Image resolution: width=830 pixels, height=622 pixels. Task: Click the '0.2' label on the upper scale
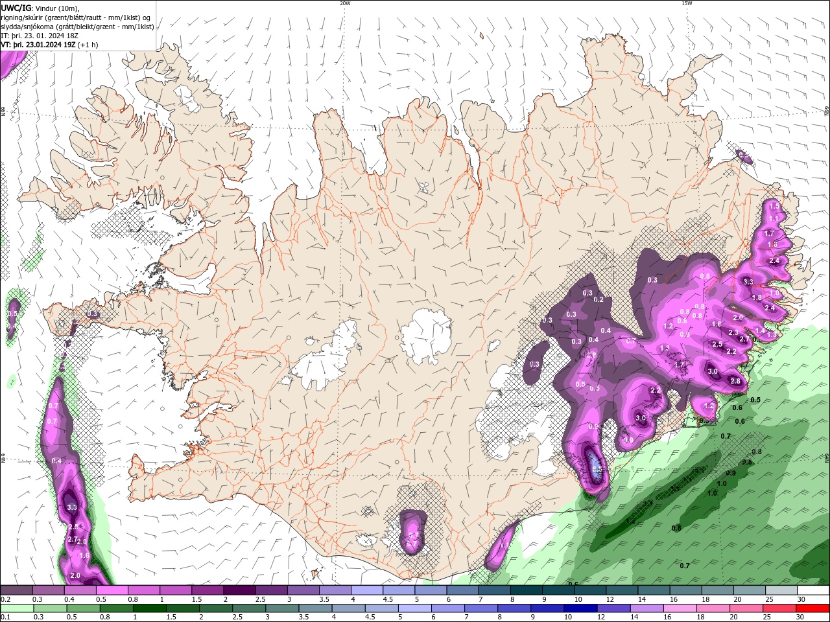click(x=5, y=599)
